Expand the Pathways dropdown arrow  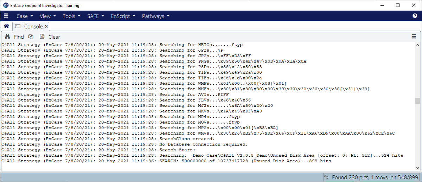[x=168, y=16]
